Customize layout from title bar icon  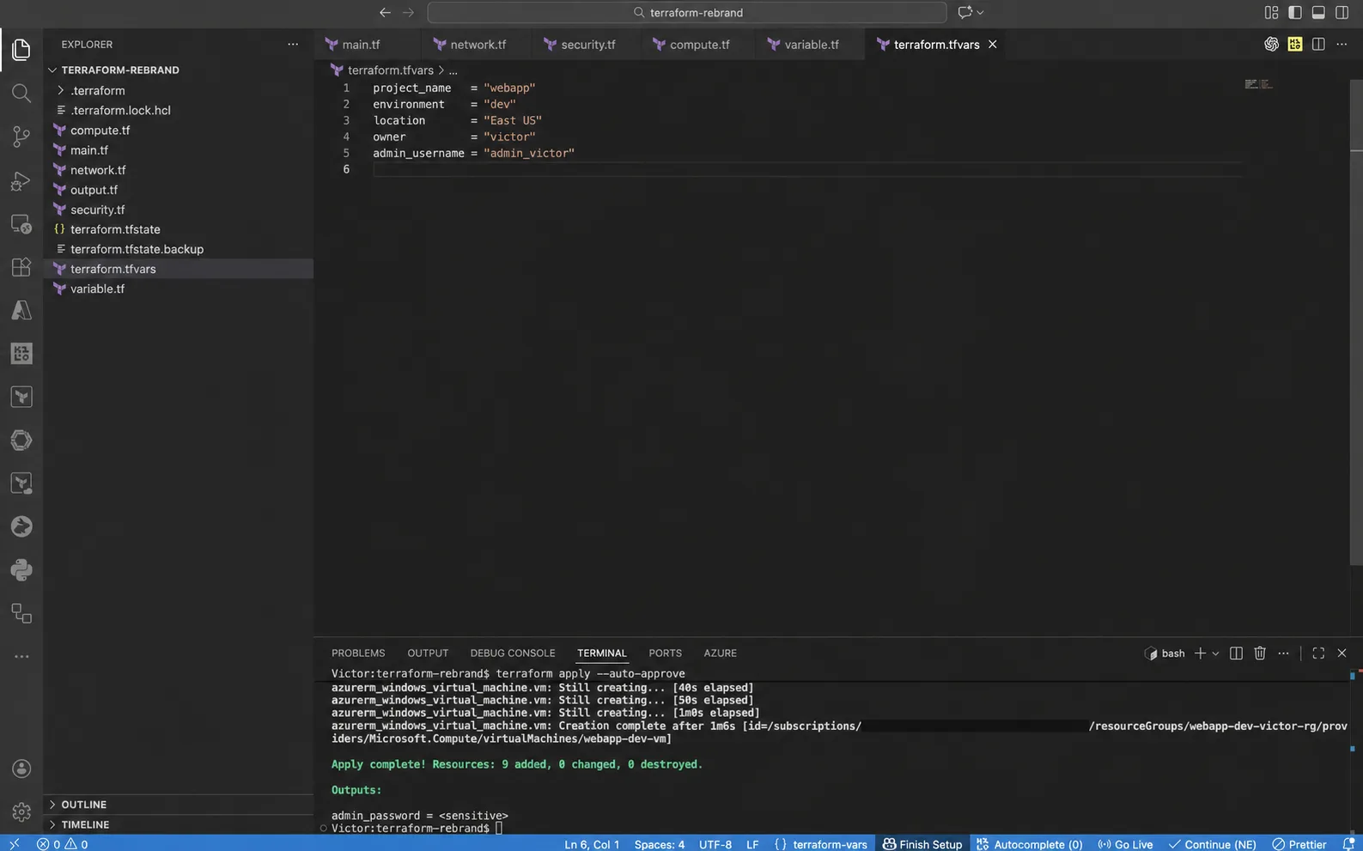click(x=1271, y=12)
